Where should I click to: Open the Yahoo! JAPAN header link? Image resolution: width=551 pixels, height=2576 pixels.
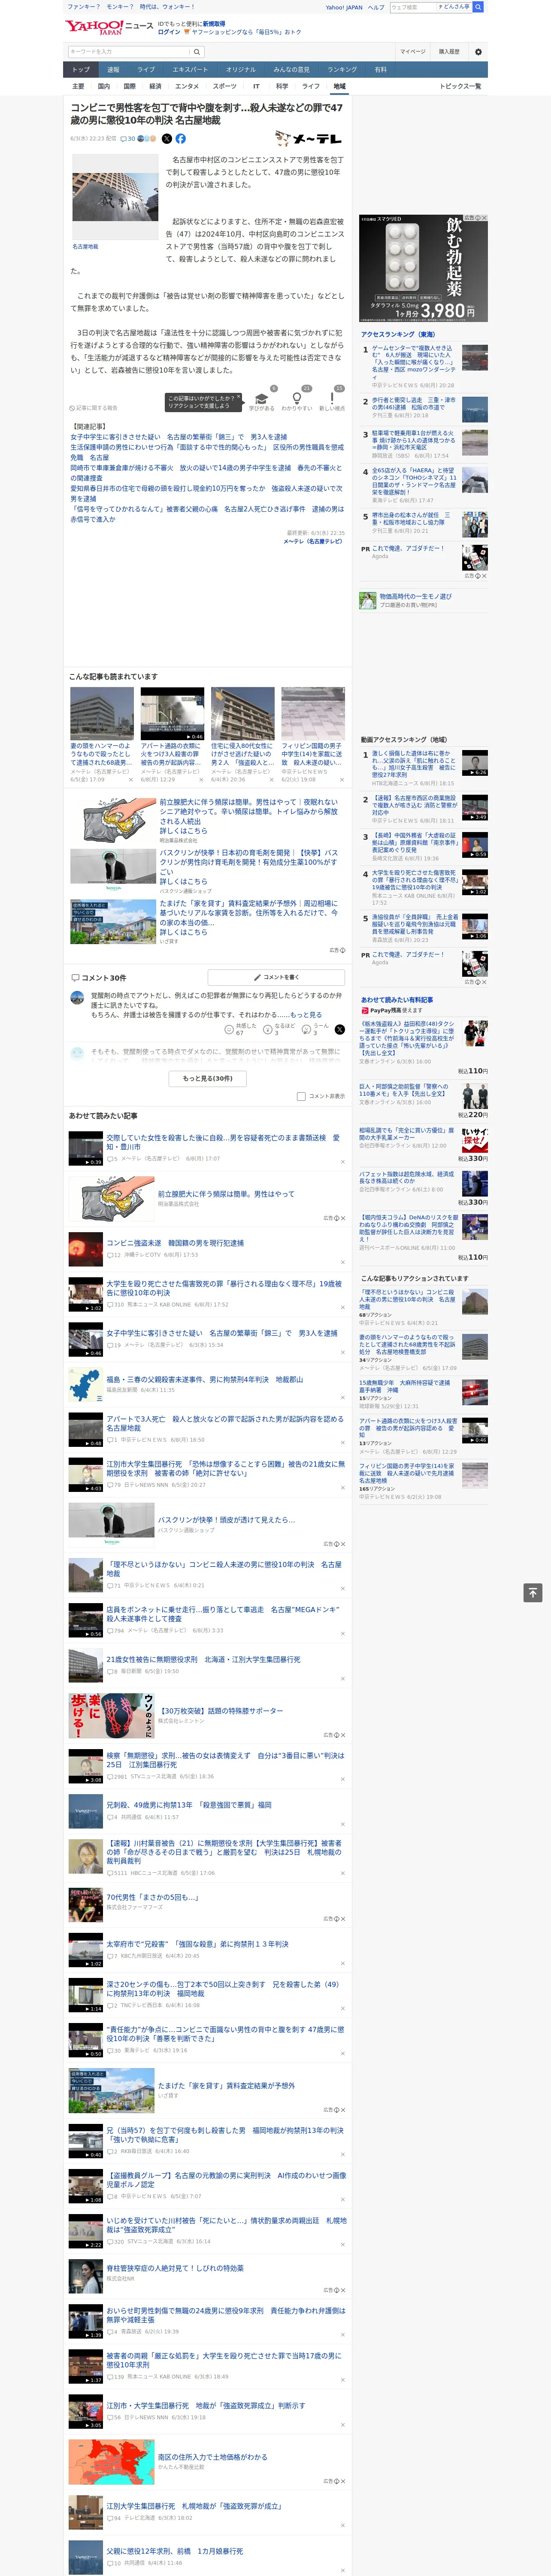click(x=344, y=7)
